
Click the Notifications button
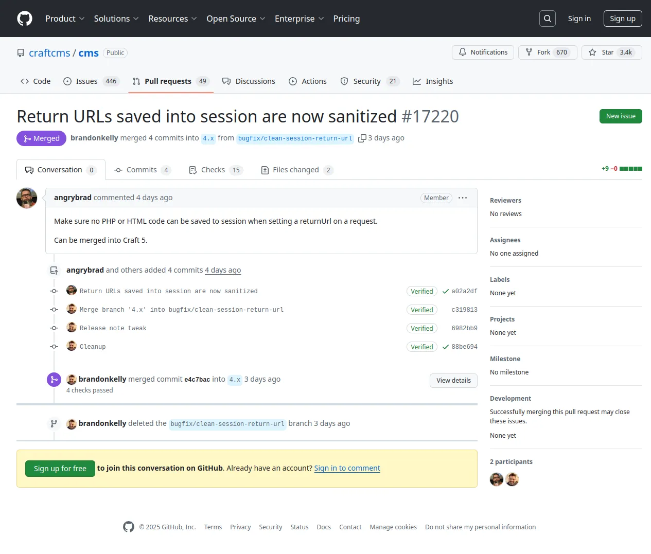483,52
